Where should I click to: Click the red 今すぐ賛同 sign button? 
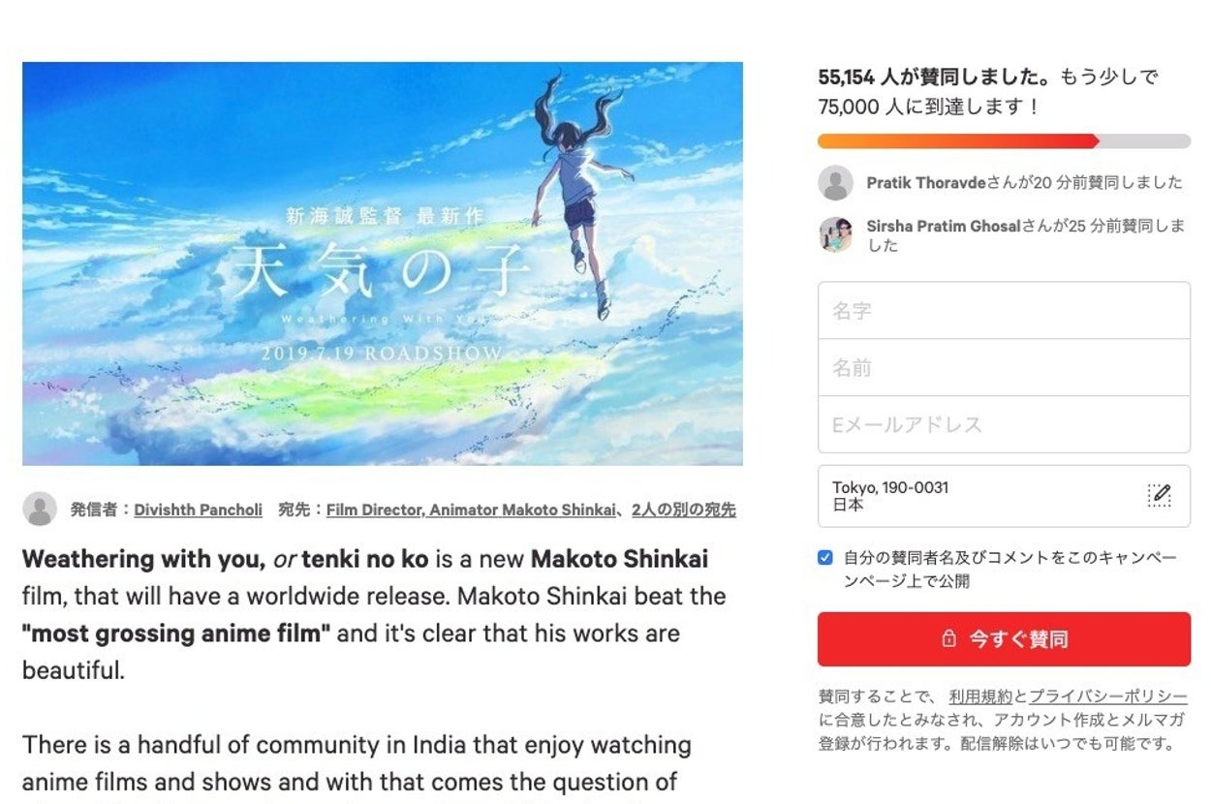tap(1004, 639)
